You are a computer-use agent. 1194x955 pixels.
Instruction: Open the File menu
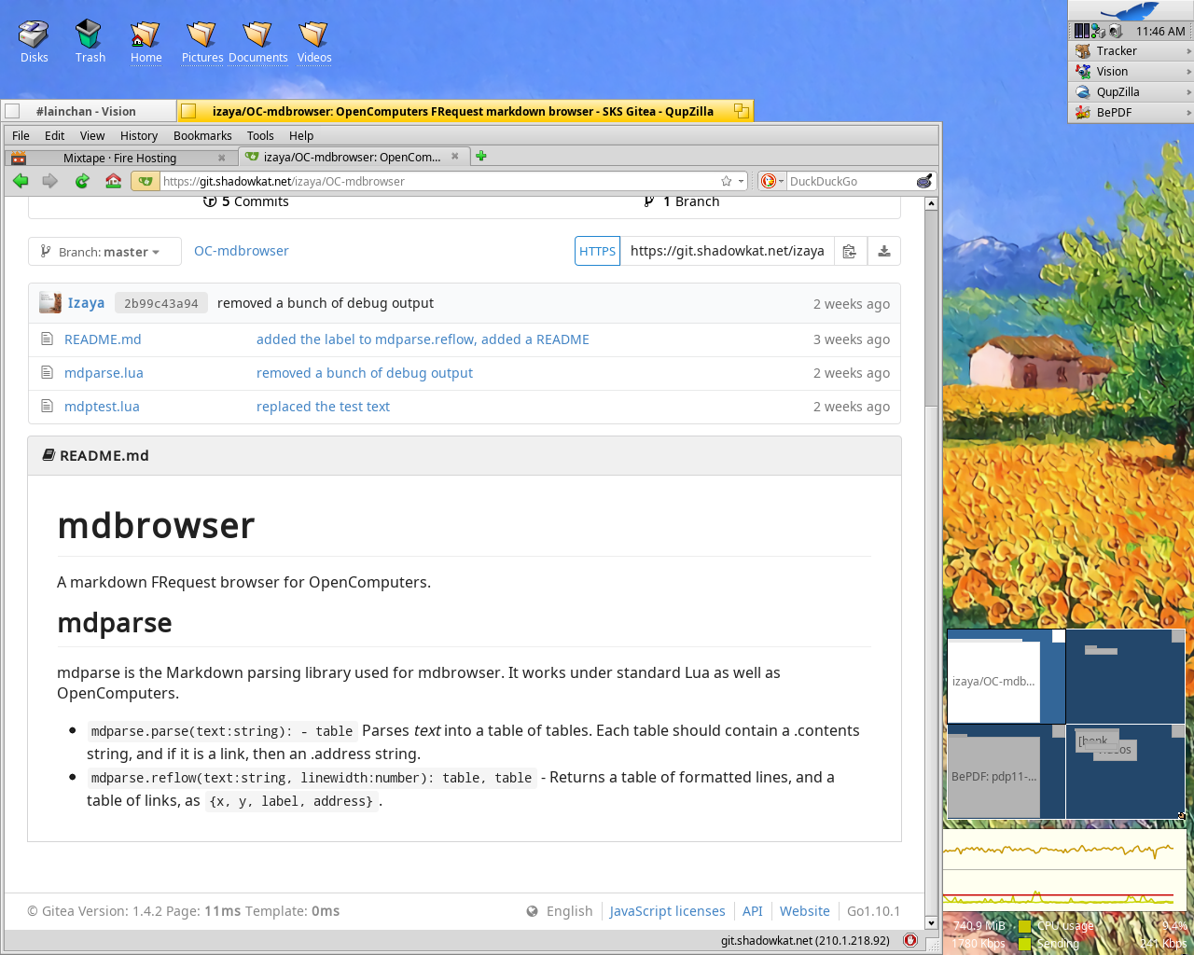click(21, 135)
